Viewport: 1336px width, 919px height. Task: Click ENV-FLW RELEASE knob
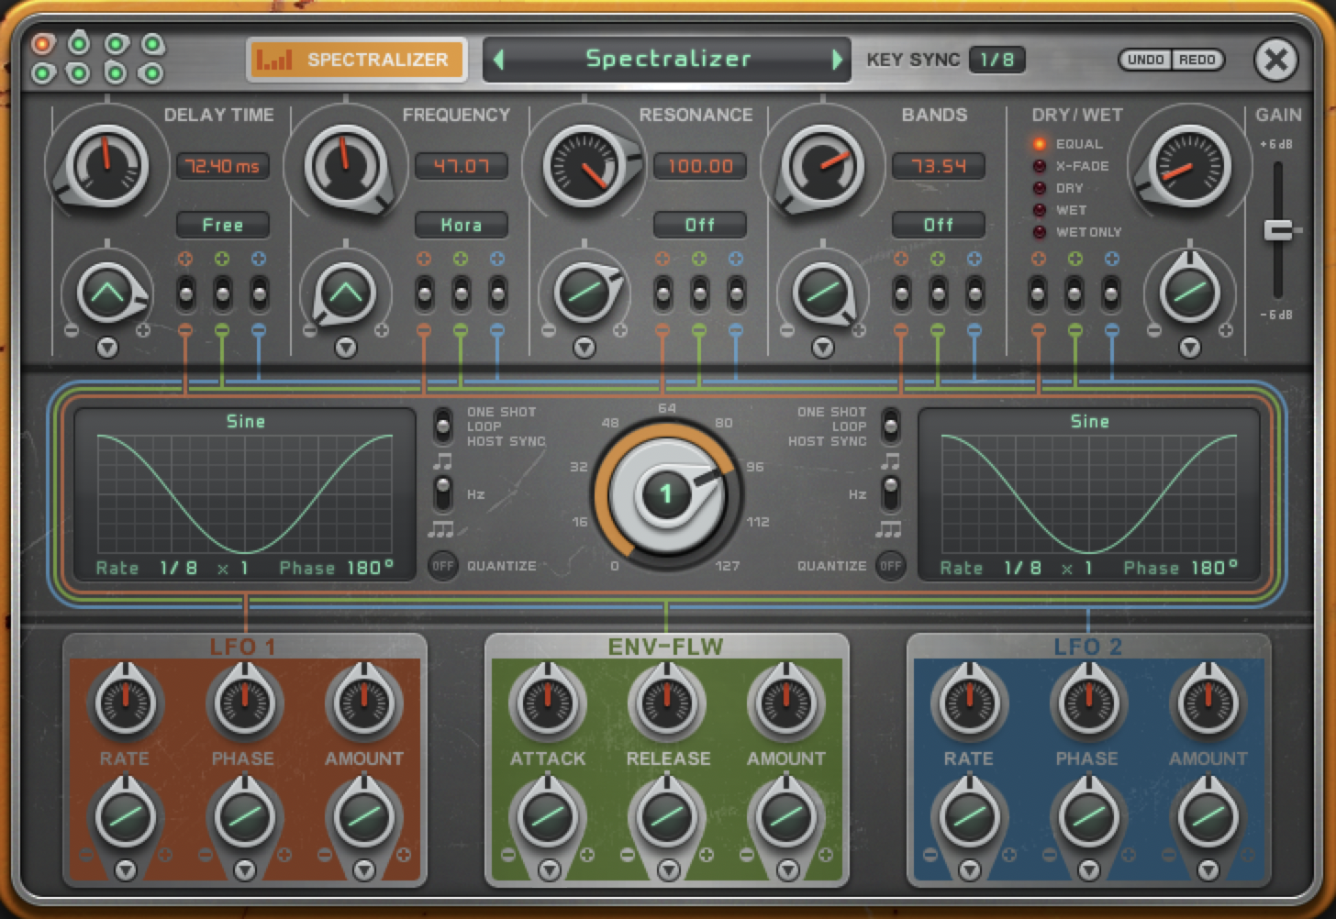pos(667,703)
